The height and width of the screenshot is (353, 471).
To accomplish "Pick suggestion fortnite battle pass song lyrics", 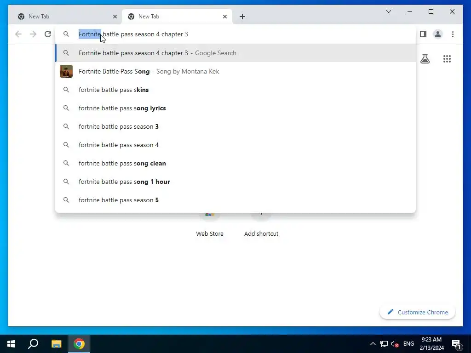I will click(236, 108).
